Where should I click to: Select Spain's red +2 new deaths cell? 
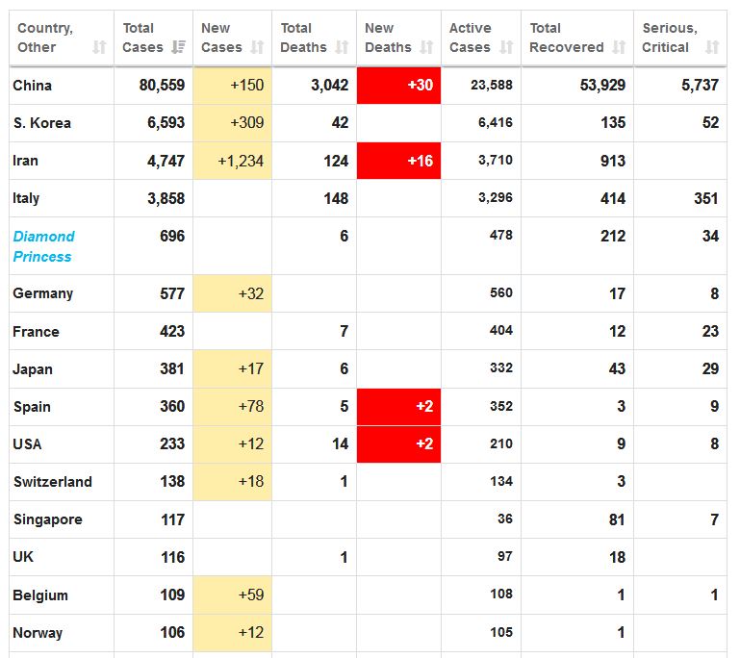click(399, 407)
